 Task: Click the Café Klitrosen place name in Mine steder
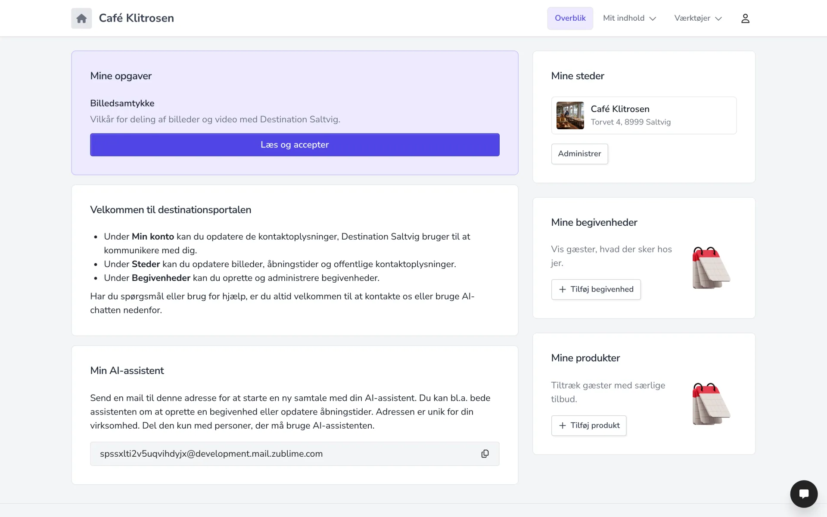point(620,109)
